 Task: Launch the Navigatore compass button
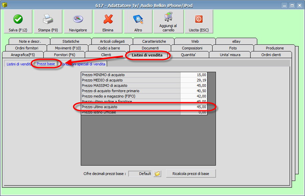[x=78, y=22]
